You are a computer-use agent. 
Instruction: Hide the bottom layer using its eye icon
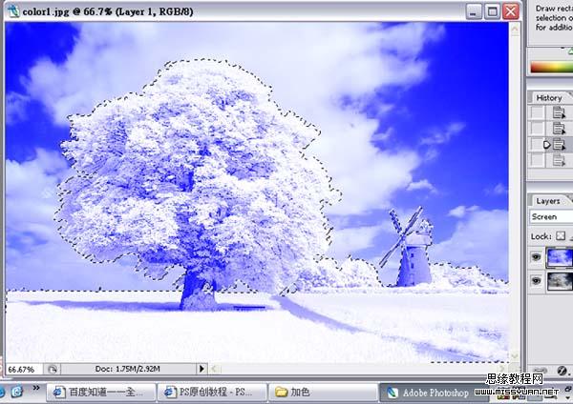536,280
